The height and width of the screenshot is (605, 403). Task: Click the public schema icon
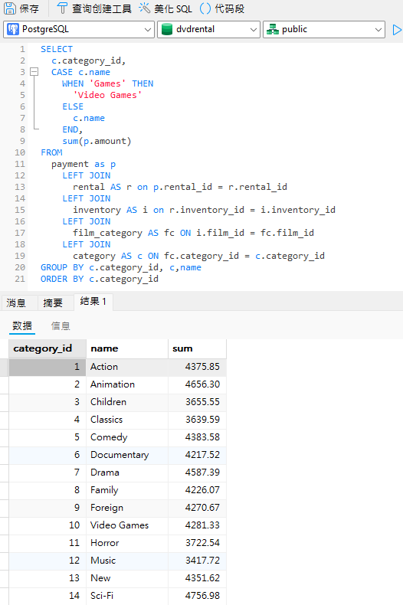pyautogui.click(x=273, y=29)
